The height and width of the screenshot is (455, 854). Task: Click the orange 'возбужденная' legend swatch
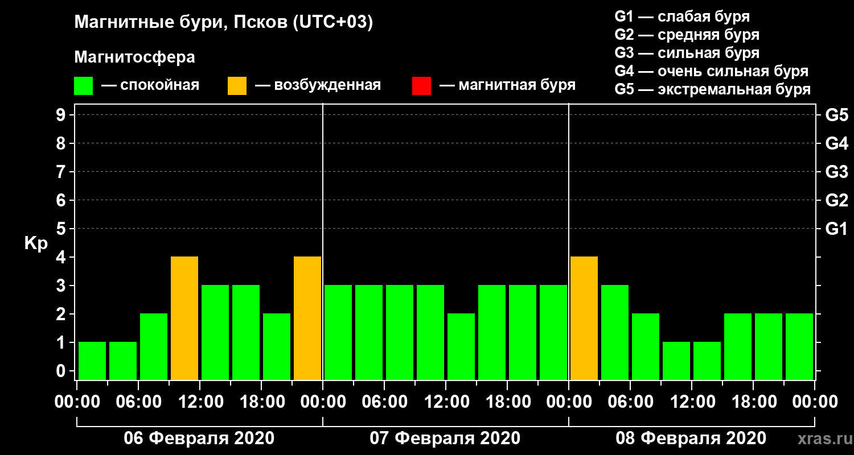coord(237,86)
